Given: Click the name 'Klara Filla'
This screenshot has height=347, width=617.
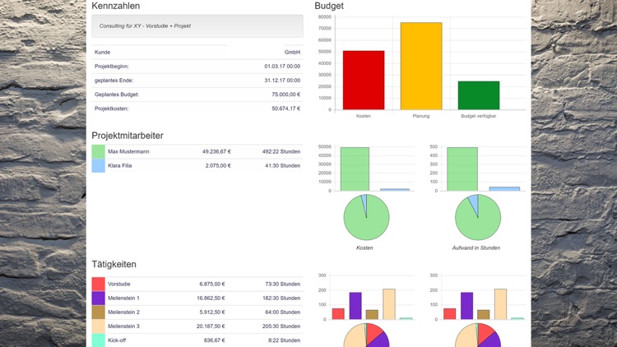Looking at the screenshot, I should pyautogui.click(x=119, y=165).
